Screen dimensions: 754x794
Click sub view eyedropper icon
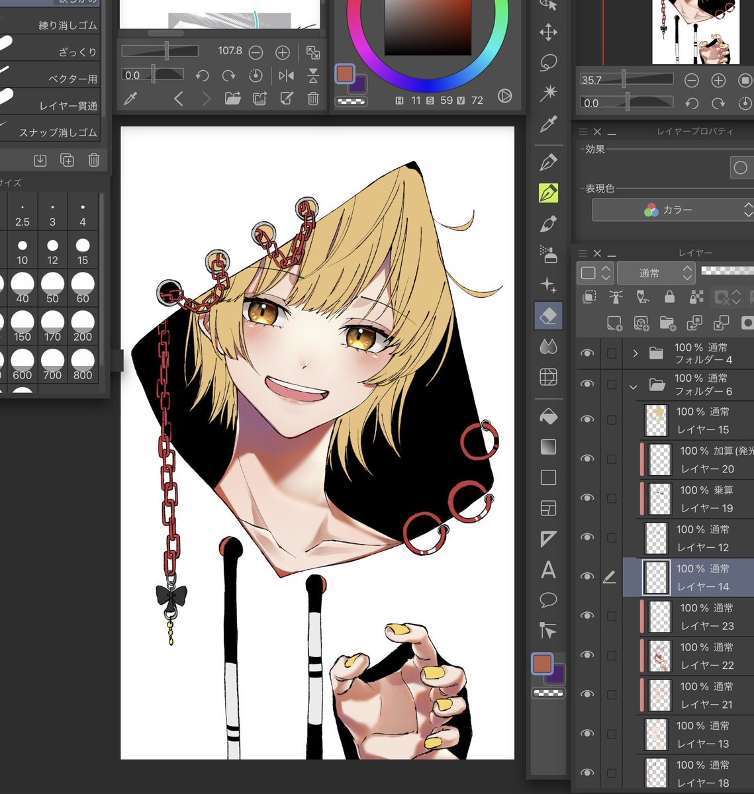point(130,99)
